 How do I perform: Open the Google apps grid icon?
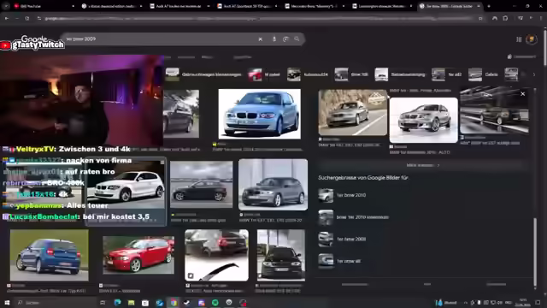[x=519, y=39]
